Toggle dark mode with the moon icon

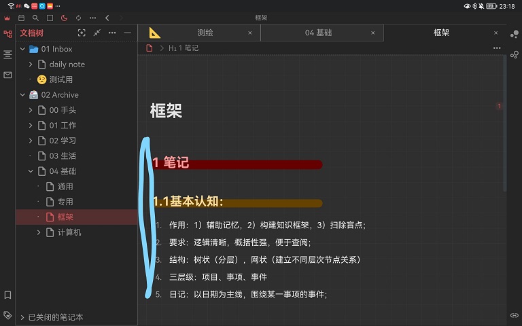point(64,18)
